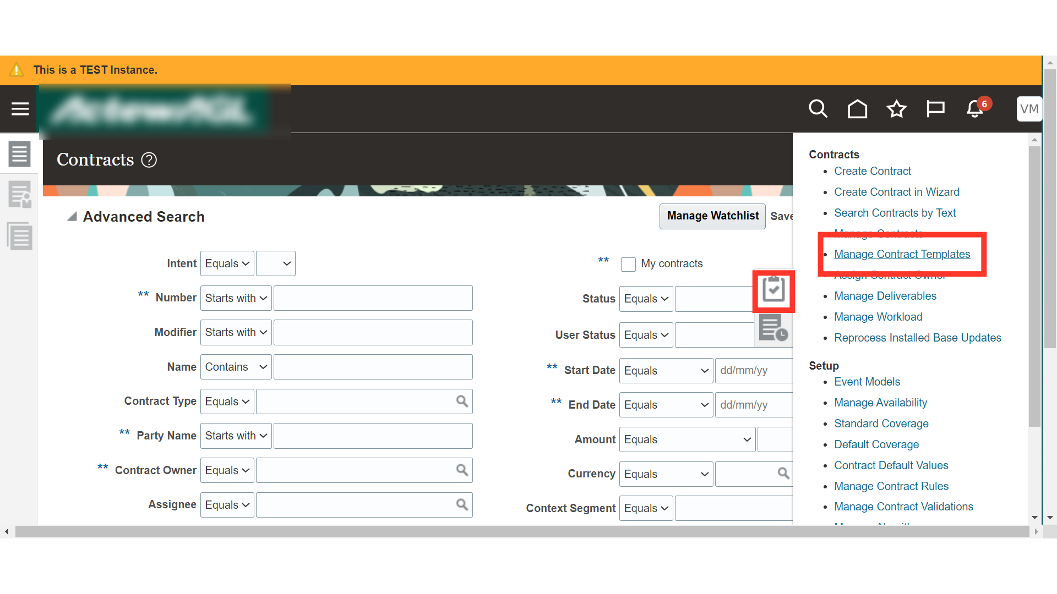Click the horizontal scrollbar at bottom

[522, 532]
